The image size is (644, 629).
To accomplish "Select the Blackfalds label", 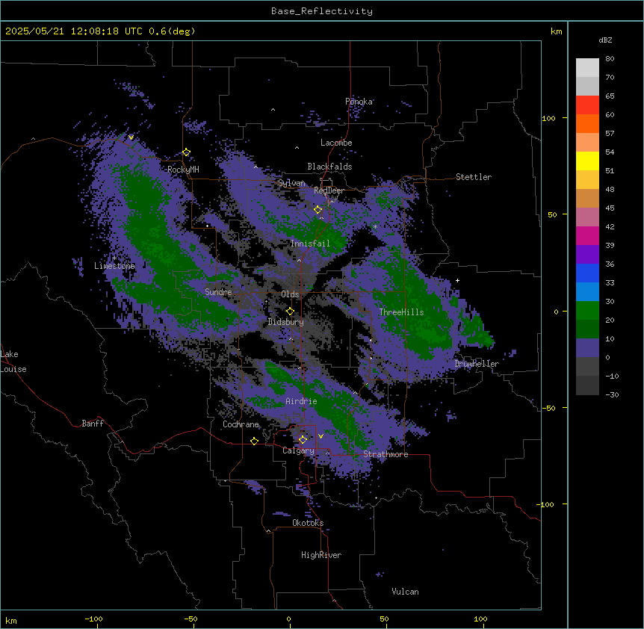I will (329, 167).
